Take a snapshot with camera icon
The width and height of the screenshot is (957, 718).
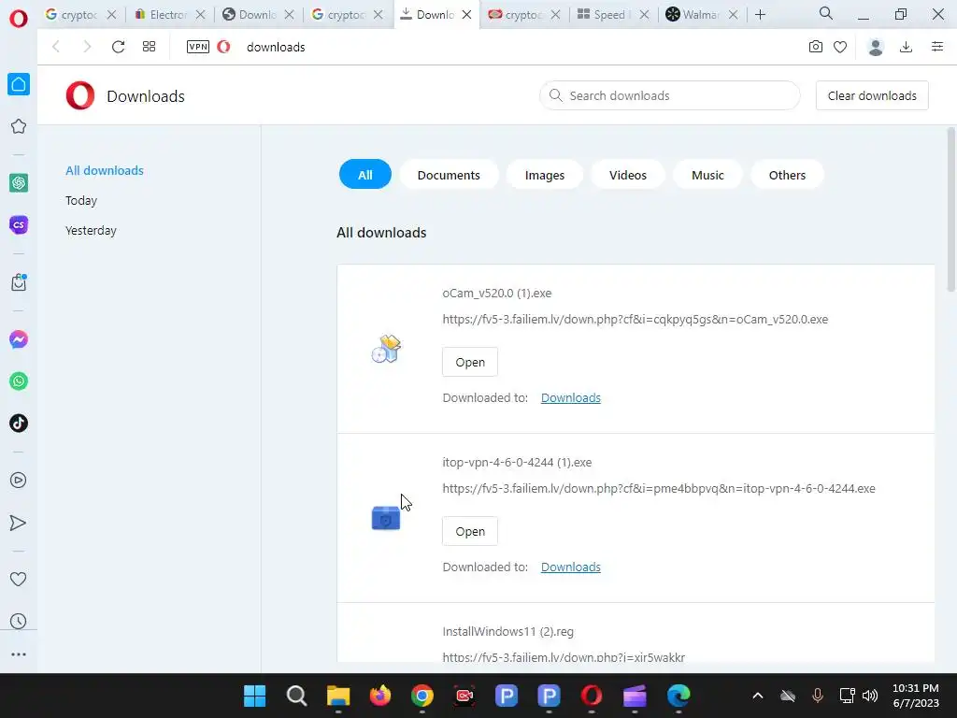(x=815, y=47)
